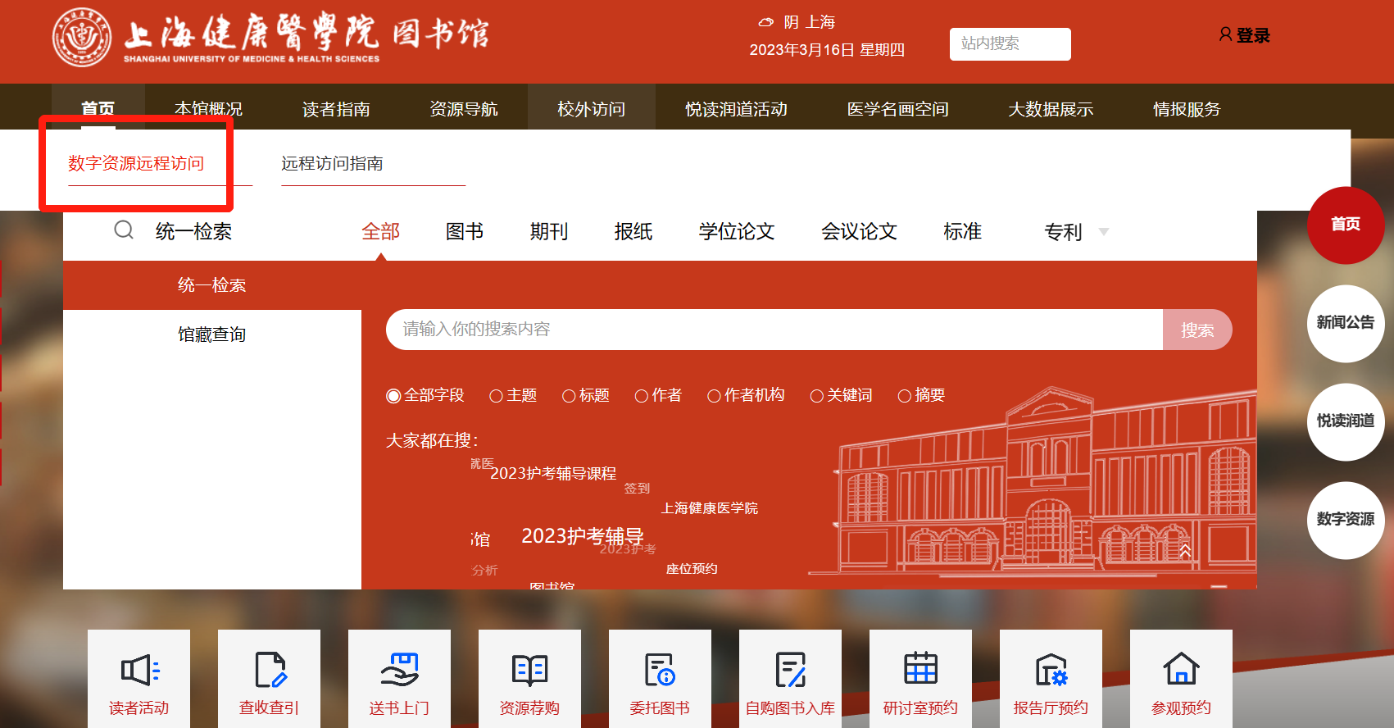Switch to the 期刊 search tab
This screenshot has height=728, width=1394.
548,232
